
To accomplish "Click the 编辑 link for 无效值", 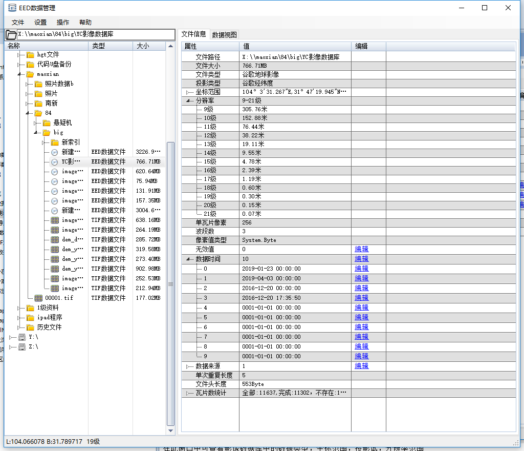I will [x=361, y=249].
